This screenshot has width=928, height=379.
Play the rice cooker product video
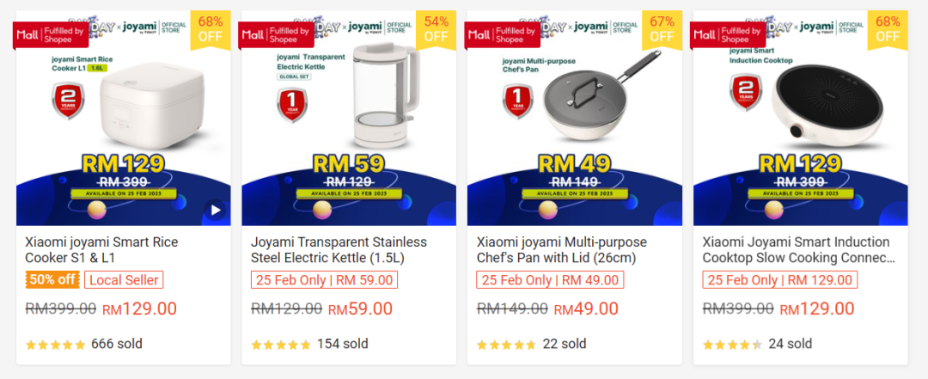(x=216, y=210)
